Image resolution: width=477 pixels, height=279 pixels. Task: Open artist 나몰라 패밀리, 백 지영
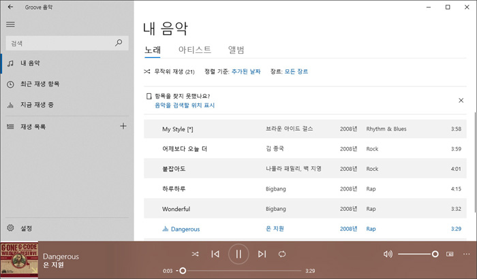tap(294, 169)
